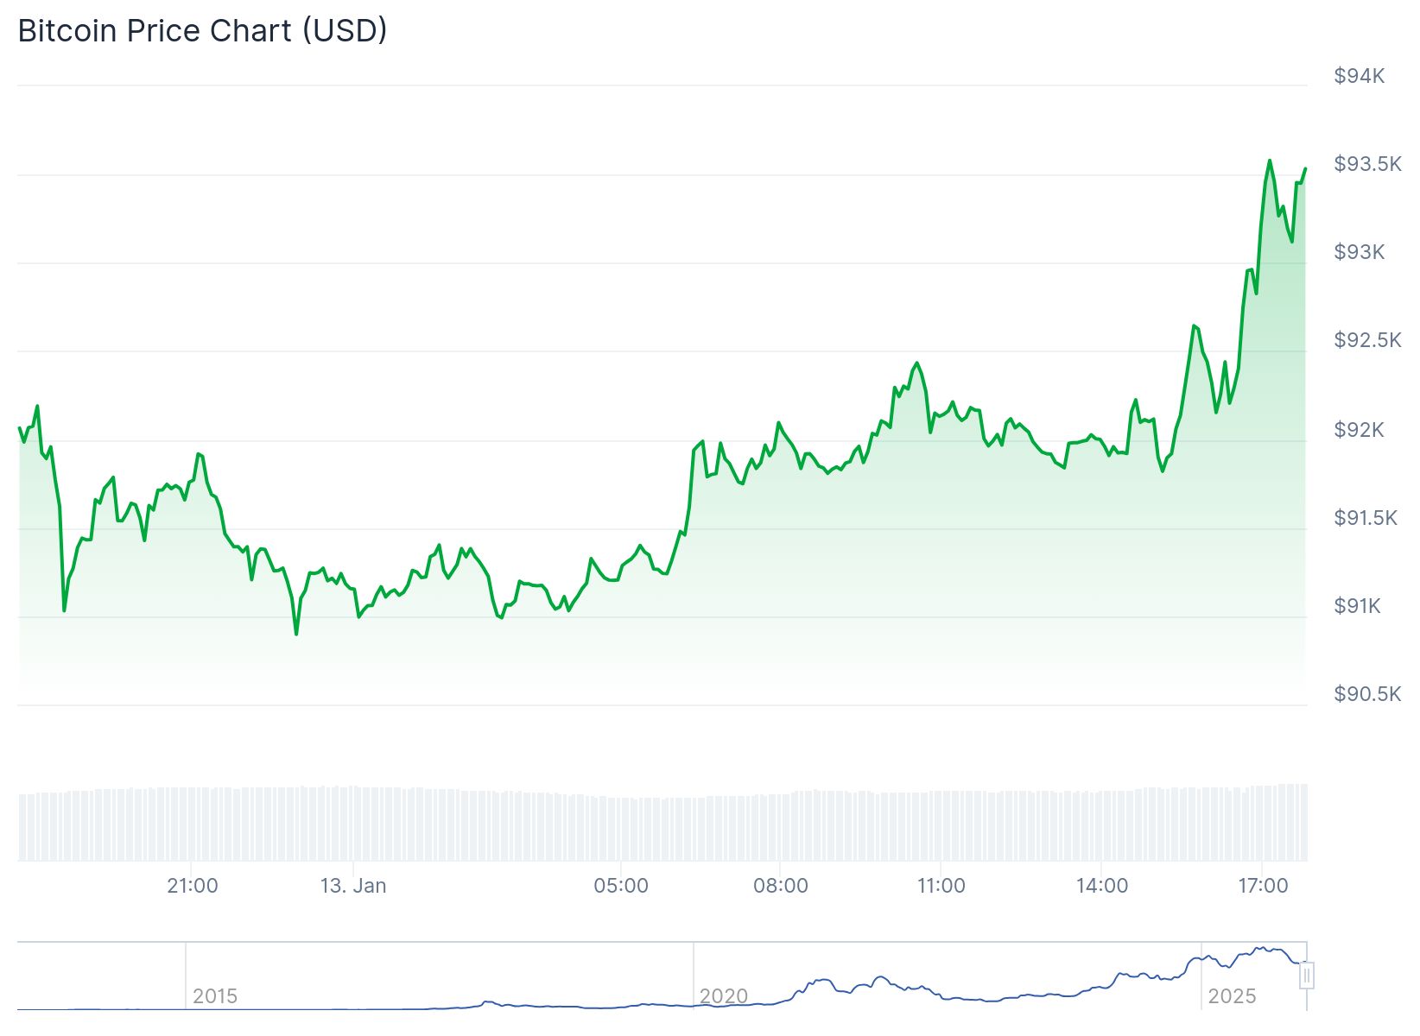Click the navigator range drag handle

click(1307, 976)
